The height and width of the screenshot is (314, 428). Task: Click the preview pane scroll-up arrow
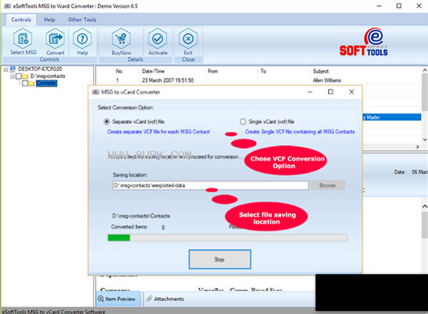425,206
